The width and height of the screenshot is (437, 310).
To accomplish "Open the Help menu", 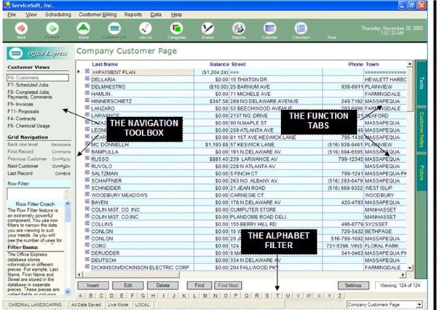I will coord(176,15).
